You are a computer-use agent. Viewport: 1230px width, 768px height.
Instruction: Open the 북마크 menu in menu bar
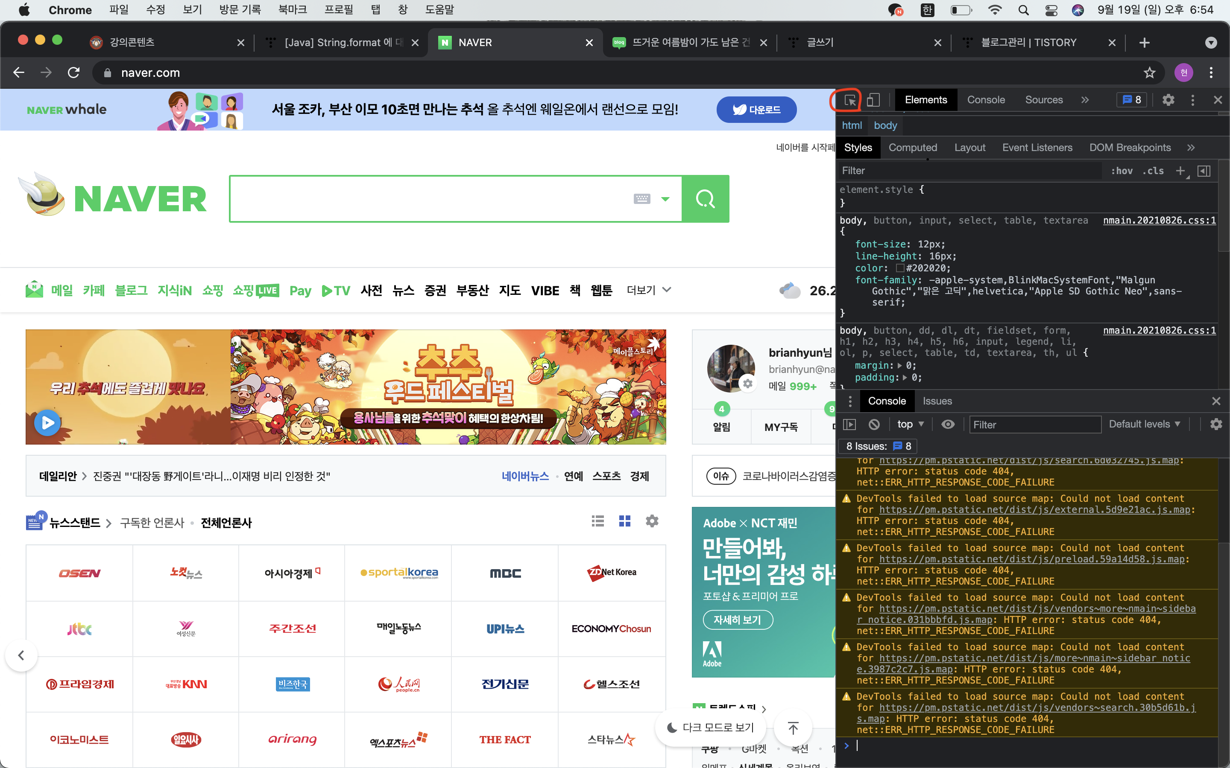(292, 10)
